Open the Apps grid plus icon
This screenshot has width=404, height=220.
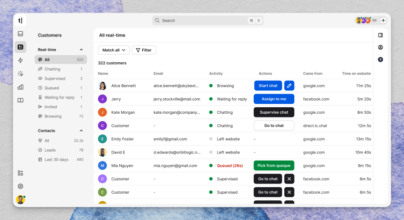pyautogui.click(x=20, y=173)
